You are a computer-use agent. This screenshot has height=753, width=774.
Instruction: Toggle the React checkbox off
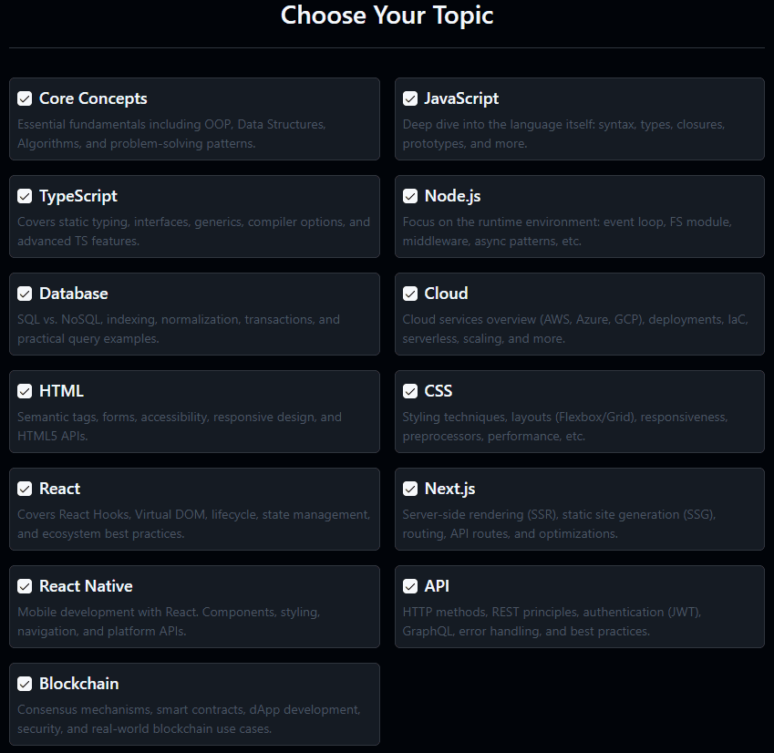pos(25,488)
